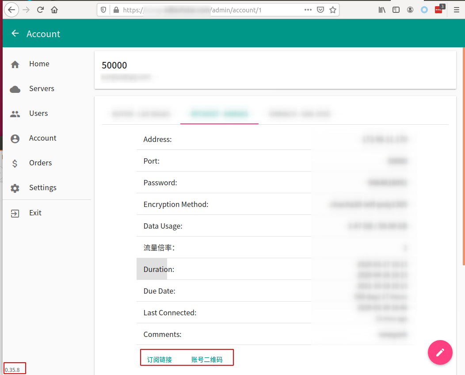Screen dimensions: 465x375
Task: Bookmark this page using the star icon
Action: point(333,9)
